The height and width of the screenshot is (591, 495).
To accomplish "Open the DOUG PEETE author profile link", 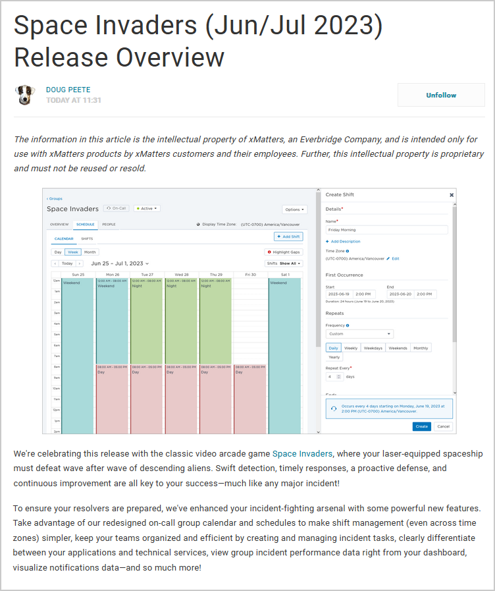I will (x=68, y=90).
